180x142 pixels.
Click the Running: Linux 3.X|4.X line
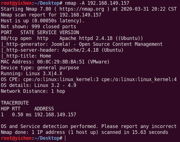pyautogui.click(x=32, y=74)
